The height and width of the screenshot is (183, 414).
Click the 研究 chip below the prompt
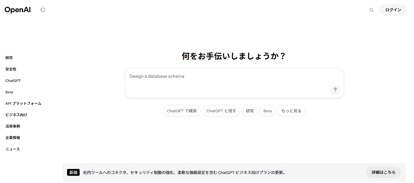[250, 111]
